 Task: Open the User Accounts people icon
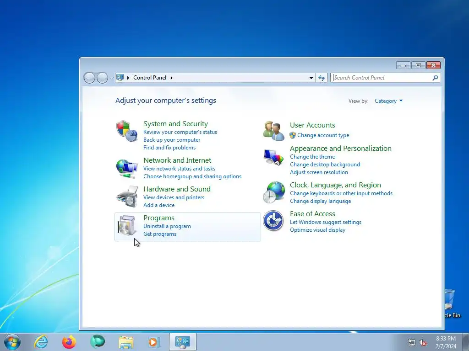(x=274, y=131)
